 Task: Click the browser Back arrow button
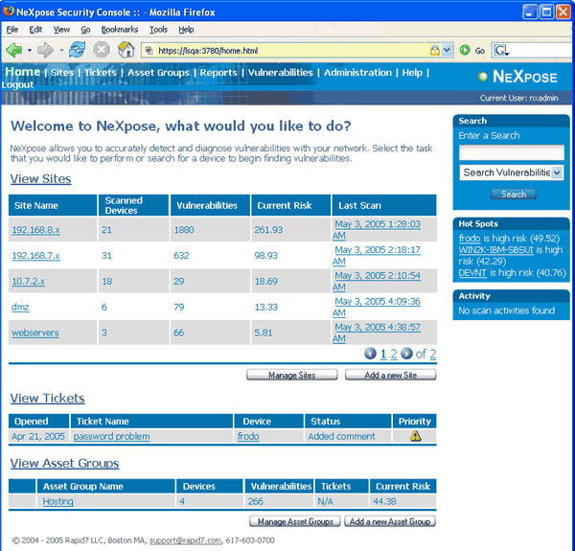pyautogui.click(x=13, y=50)
